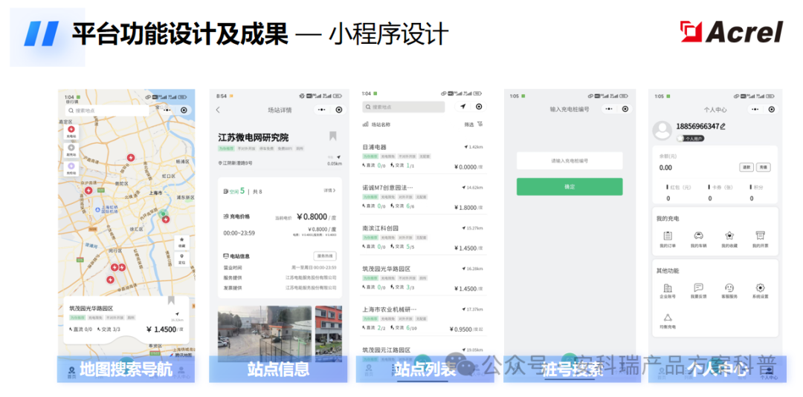Expand the 详情 chevron for free chargers

[330, 191]
